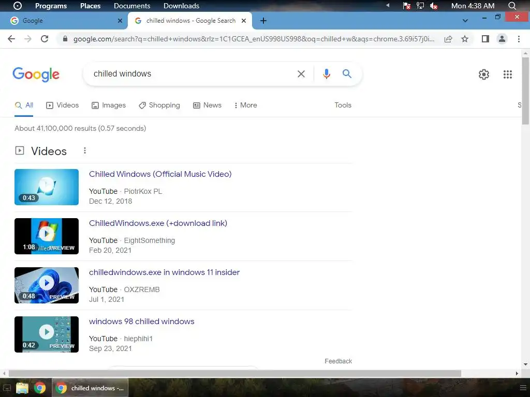Click the scroll right arrow
530x397 pixels.
(x=517, y=373)
